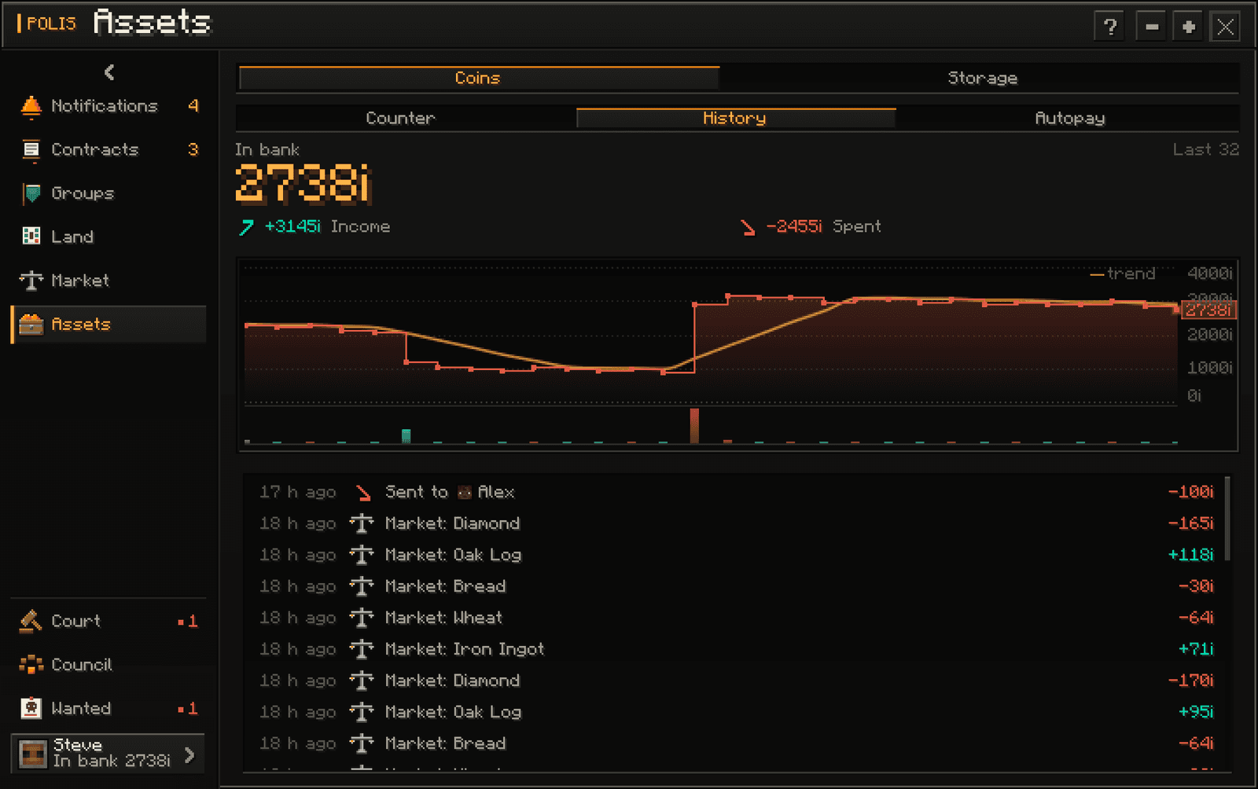This screenshot has width=1258, height=789.
Task: Click the +95i Oak Log amount
Action: 1196,712
